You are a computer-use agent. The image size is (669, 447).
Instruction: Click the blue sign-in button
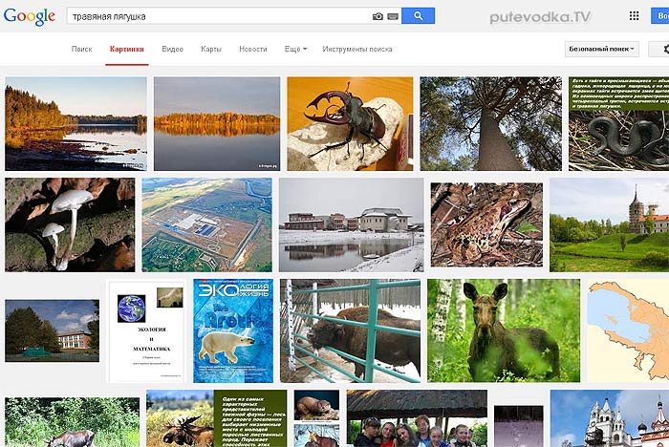[x=660, y=16]
